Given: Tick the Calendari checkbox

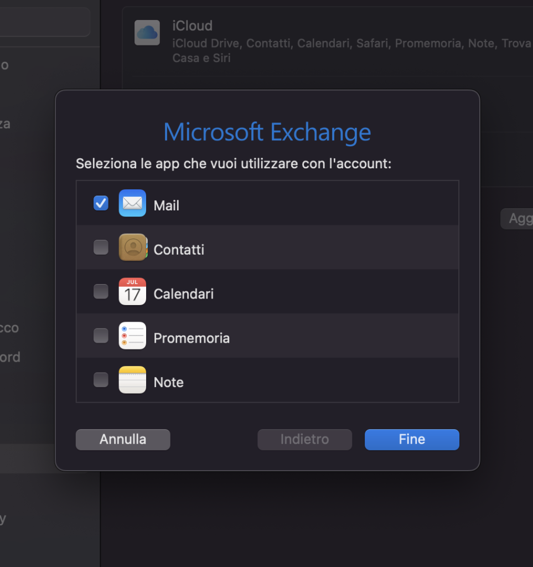Looking at the screenshot, I should point(101,291).
